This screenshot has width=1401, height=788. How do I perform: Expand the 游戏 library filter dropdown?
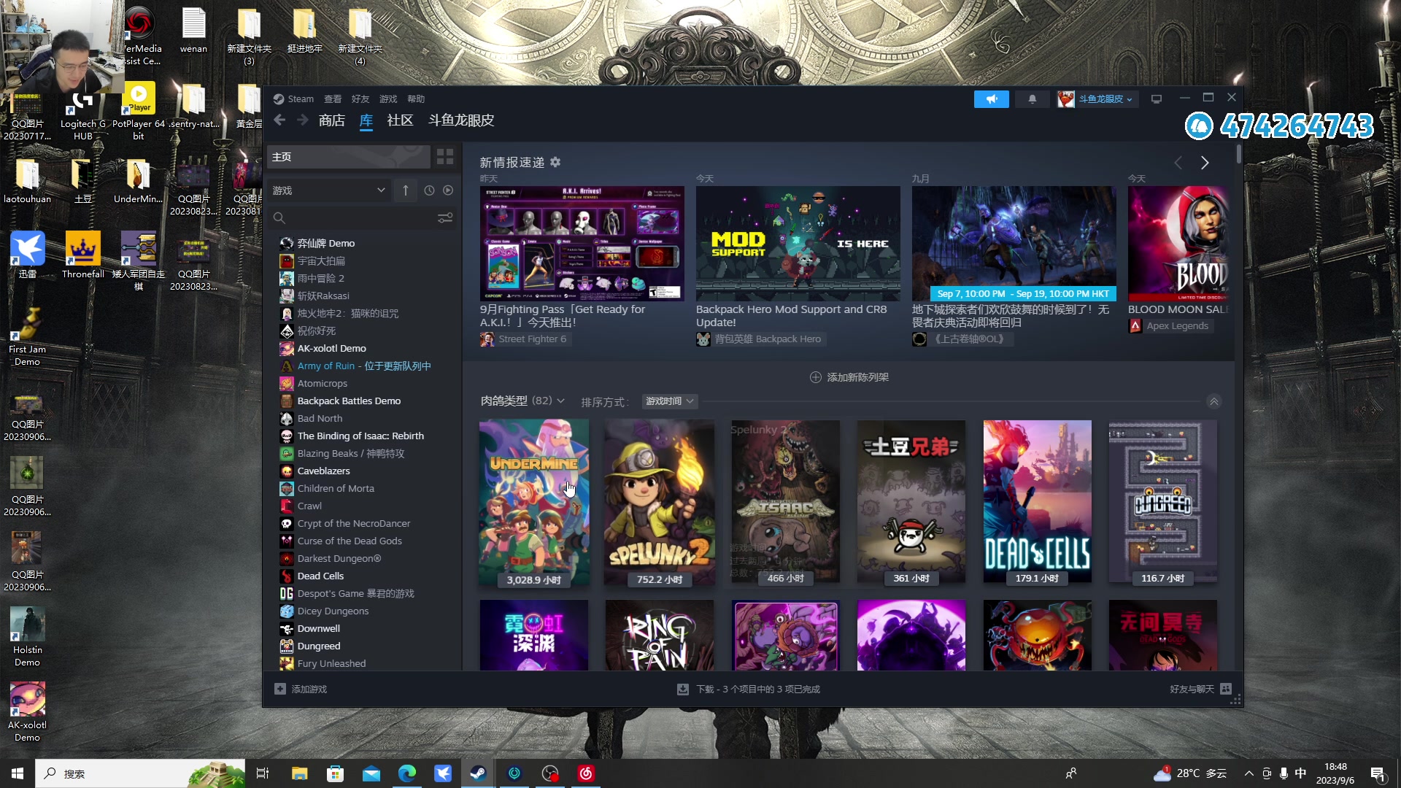[x=328, y=190]
